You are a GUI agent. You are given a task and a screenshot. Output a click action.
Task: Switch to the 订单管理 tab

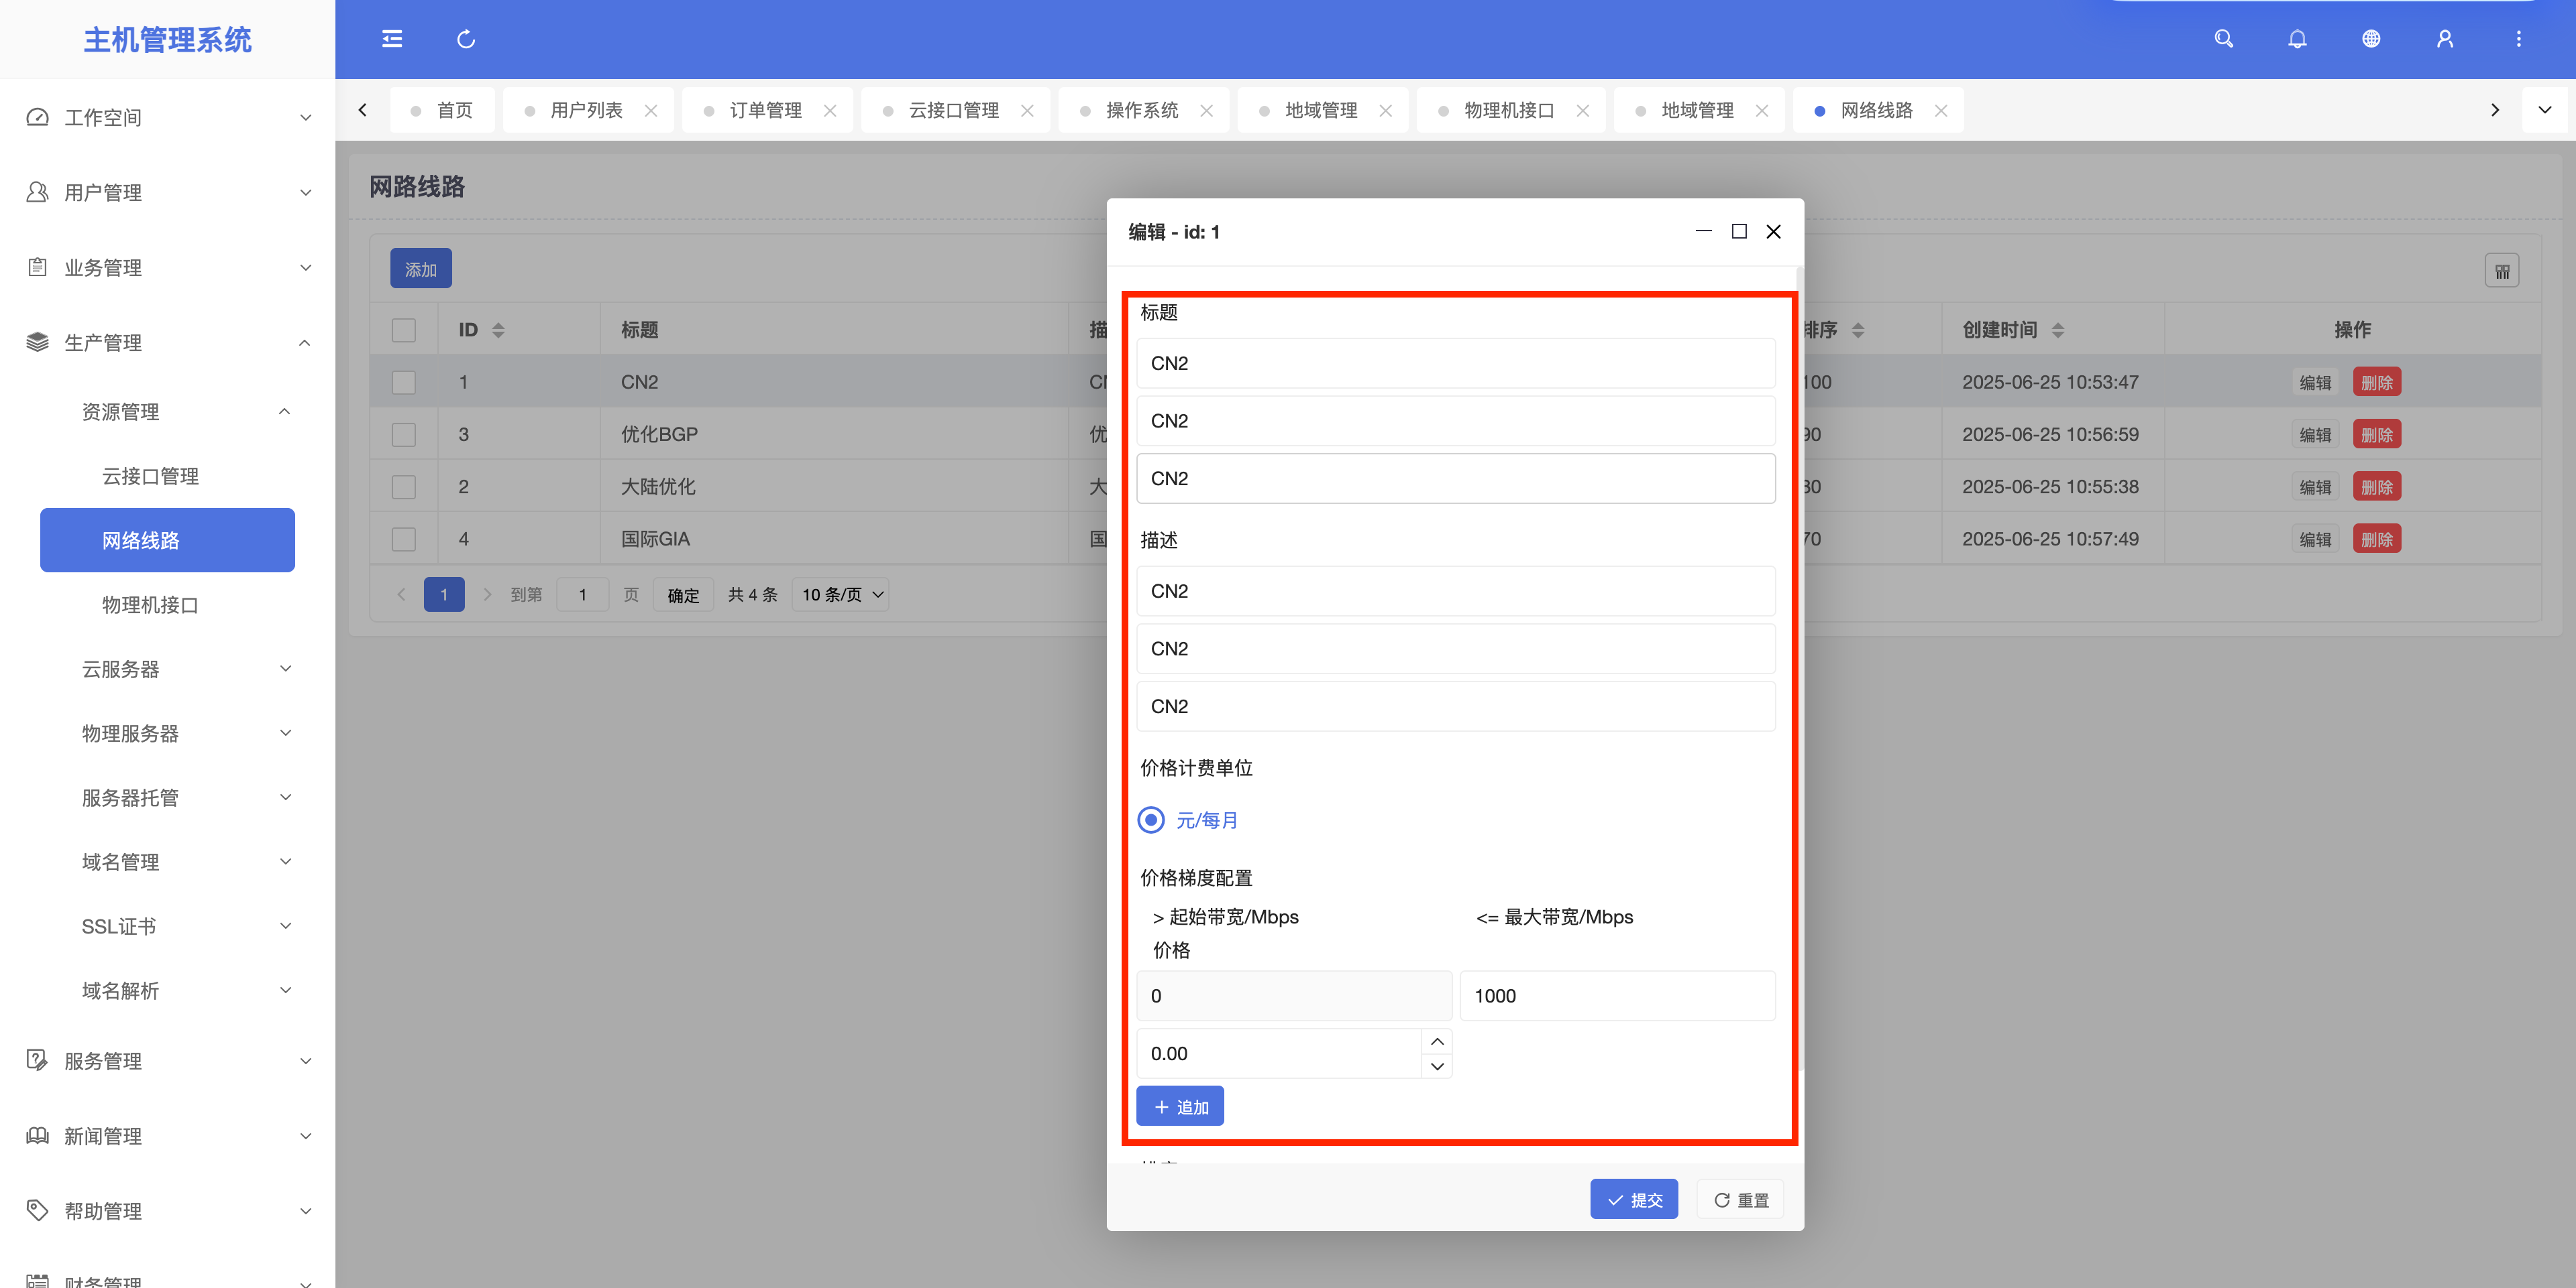click(765, 110)
